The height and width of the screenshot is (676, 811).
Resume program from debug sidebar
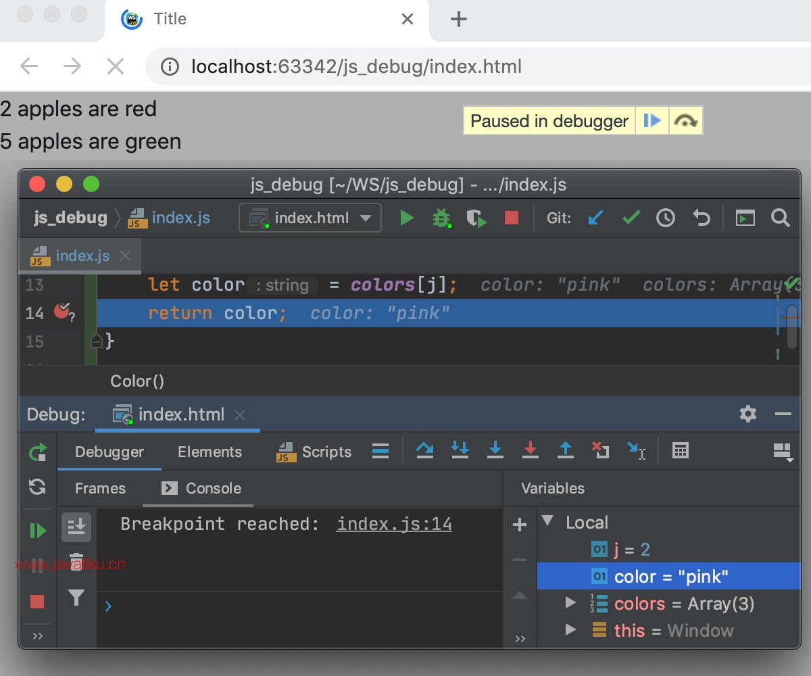[x=38, y=531]
